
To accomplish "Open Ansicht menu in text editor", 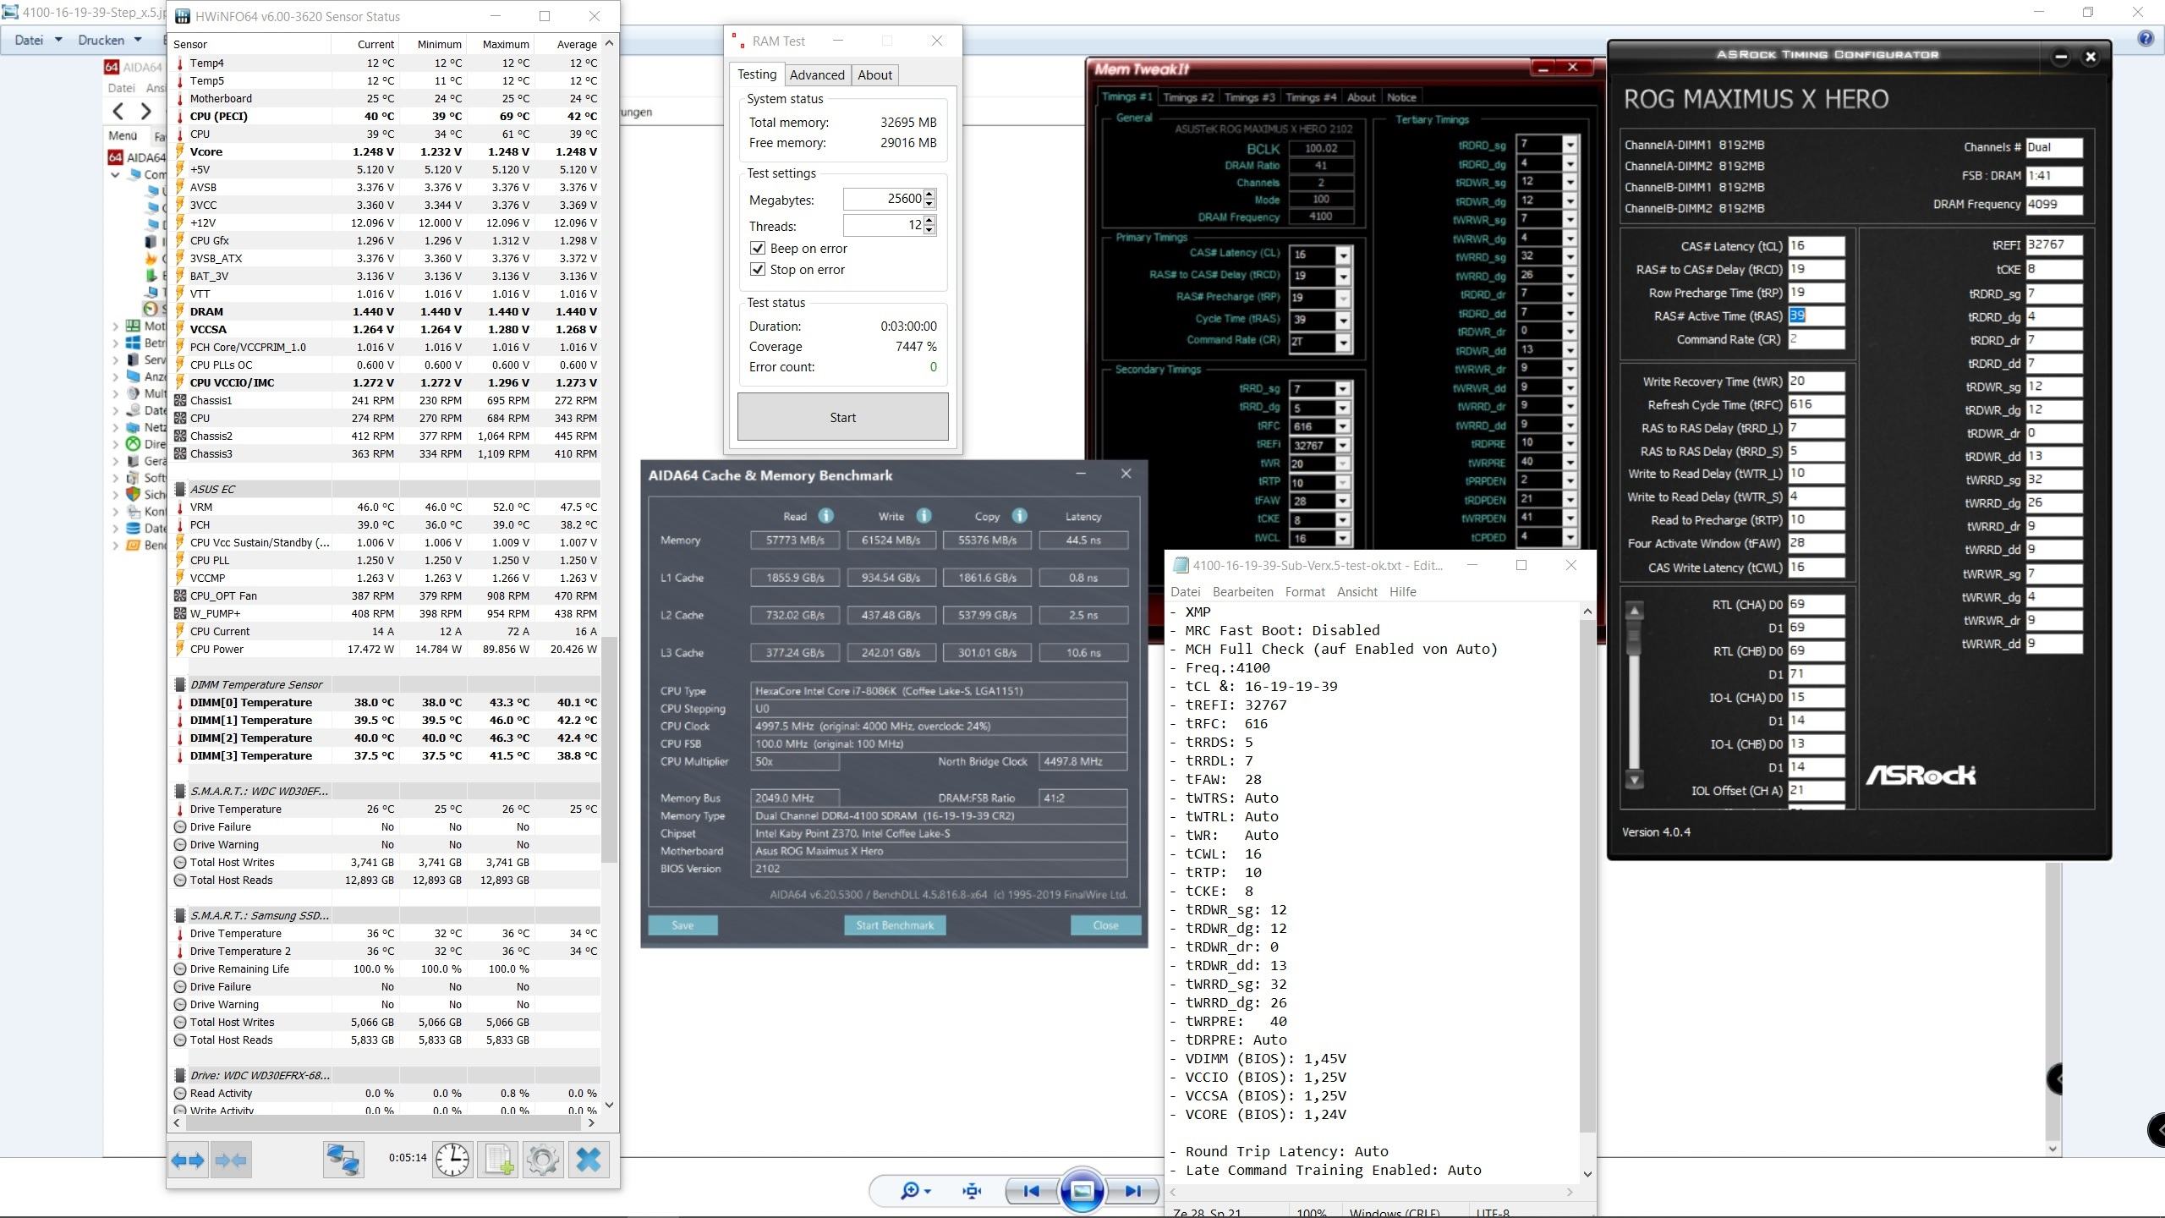I will pyautogui.click(x=1357, y=591).
